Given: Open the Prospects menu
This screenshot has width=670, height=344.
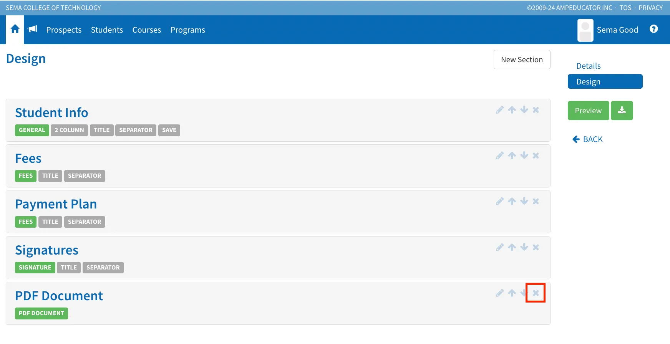Looking at the screenshot, I should [64, 30].
